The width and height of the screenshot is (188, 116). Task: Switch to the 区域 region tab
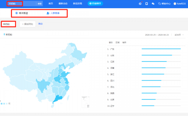(x=118, y=42)
